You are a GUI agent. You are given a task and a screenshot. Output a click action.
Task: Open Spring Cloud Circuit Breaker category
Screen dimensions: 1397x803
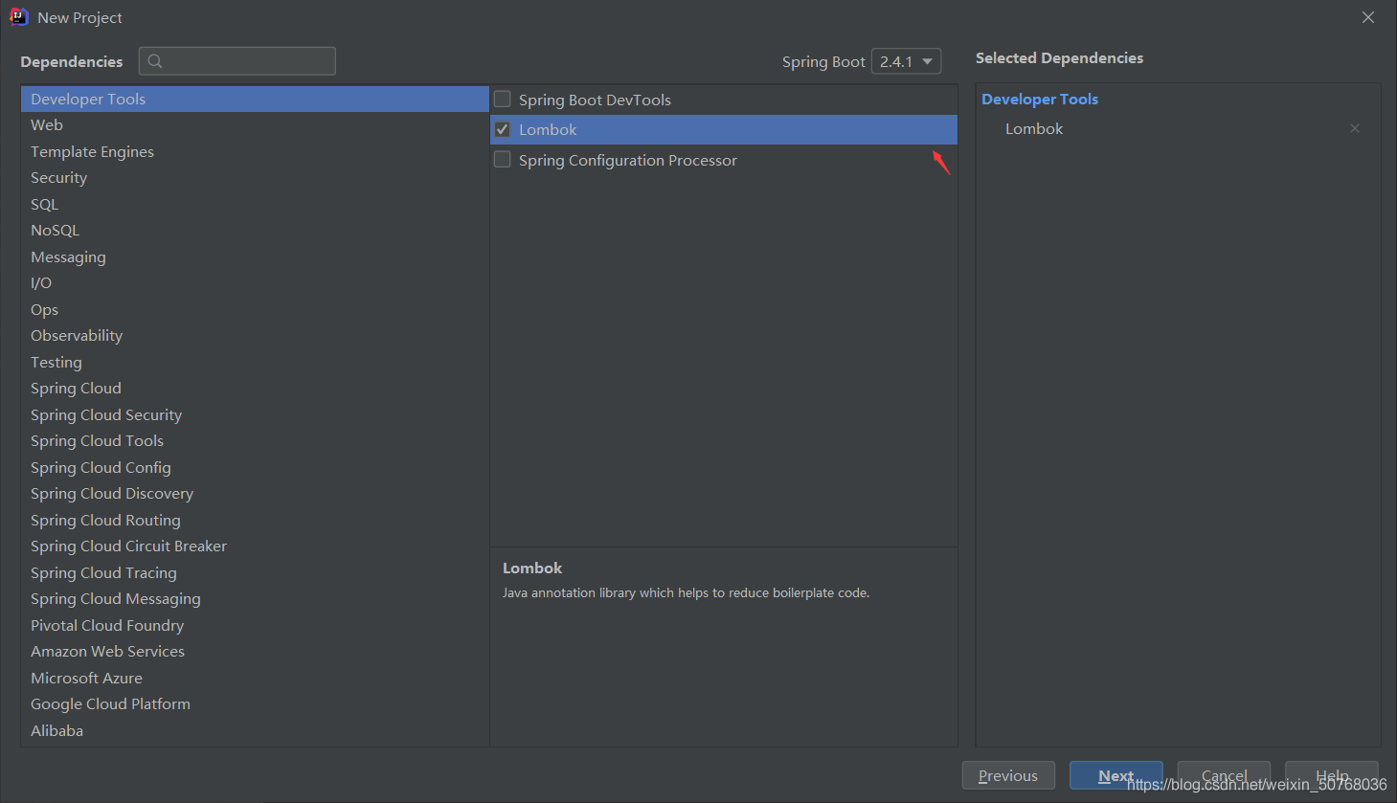[x=255, y=546]
